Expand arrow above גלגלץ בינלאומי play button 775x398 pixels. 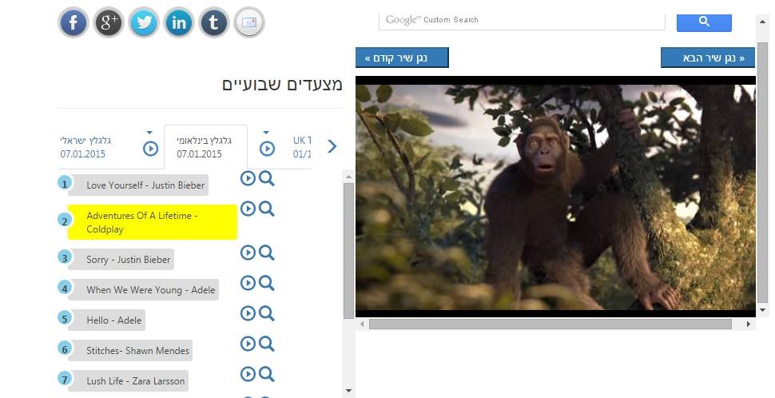[266, 133]
